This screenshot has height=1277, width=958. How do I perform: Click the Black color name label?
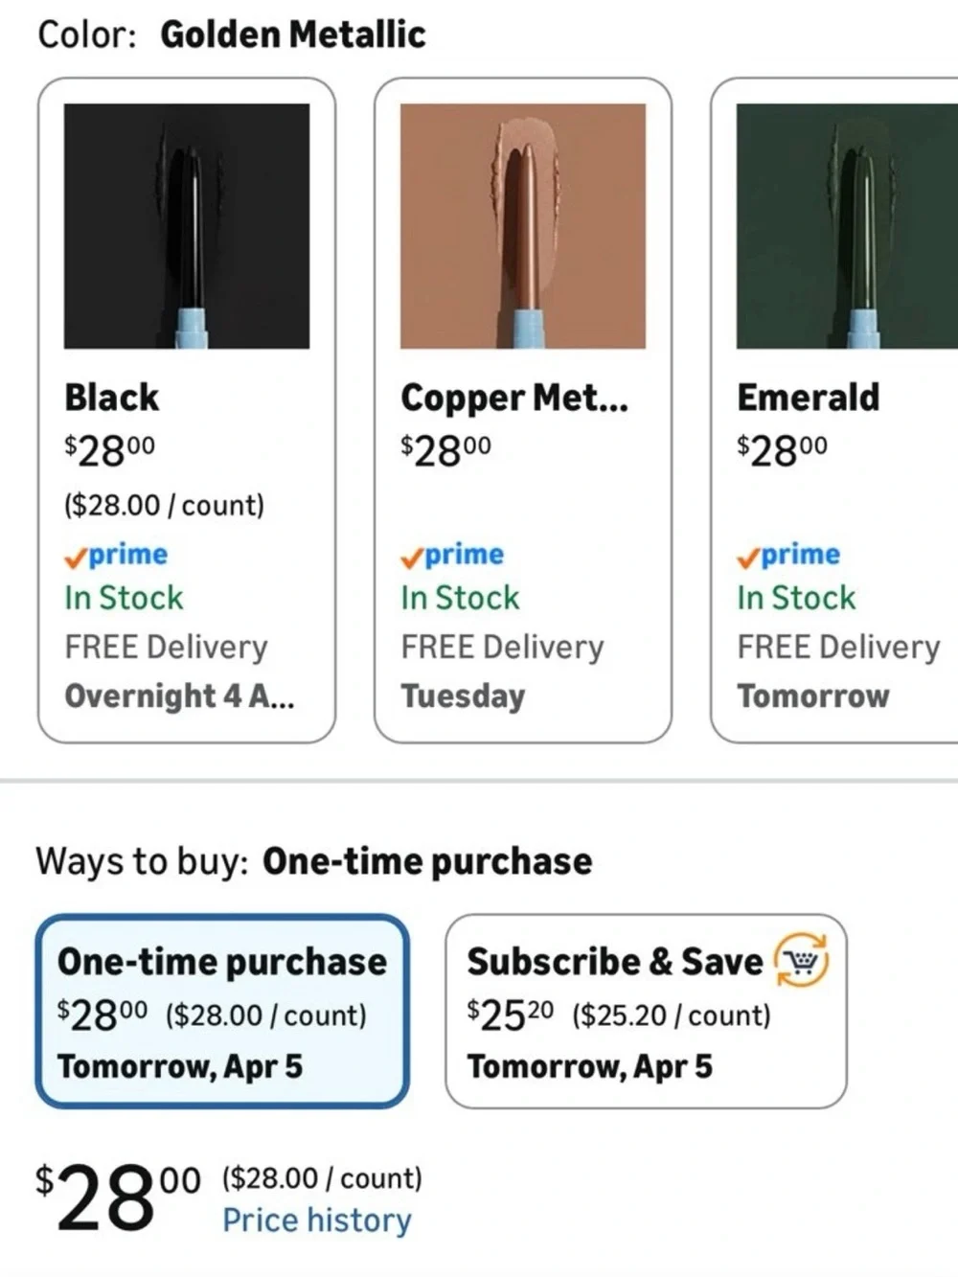click(111, 398)
